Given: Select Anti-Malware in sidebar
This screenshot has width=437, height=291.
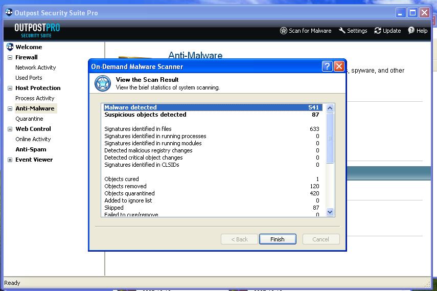Looking at the screenshot, I should point(35,108).
